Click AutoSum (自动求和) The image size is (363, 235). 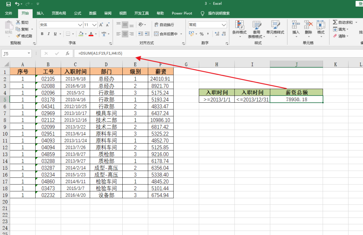point(343,22)
